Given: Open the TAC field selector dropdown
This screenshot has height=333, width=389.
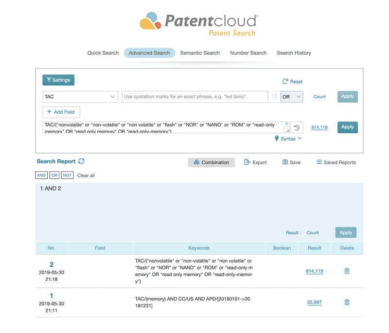Looking at the screenshot, I should (x=80, y=97).
